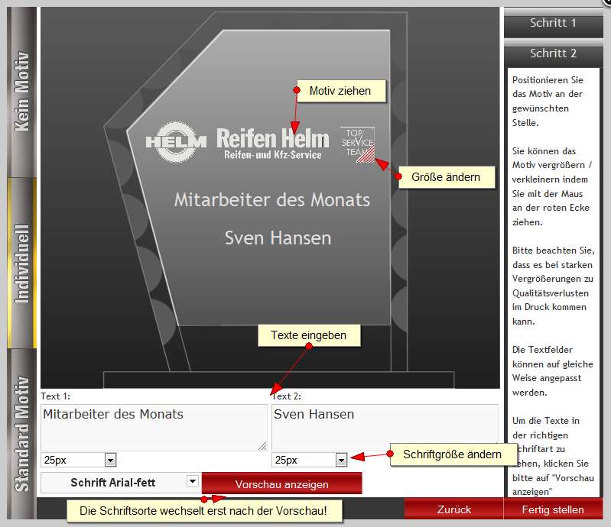
Task: Select the 'Mitarbeiter des Monats' text on the trophy
Action: 272,200
